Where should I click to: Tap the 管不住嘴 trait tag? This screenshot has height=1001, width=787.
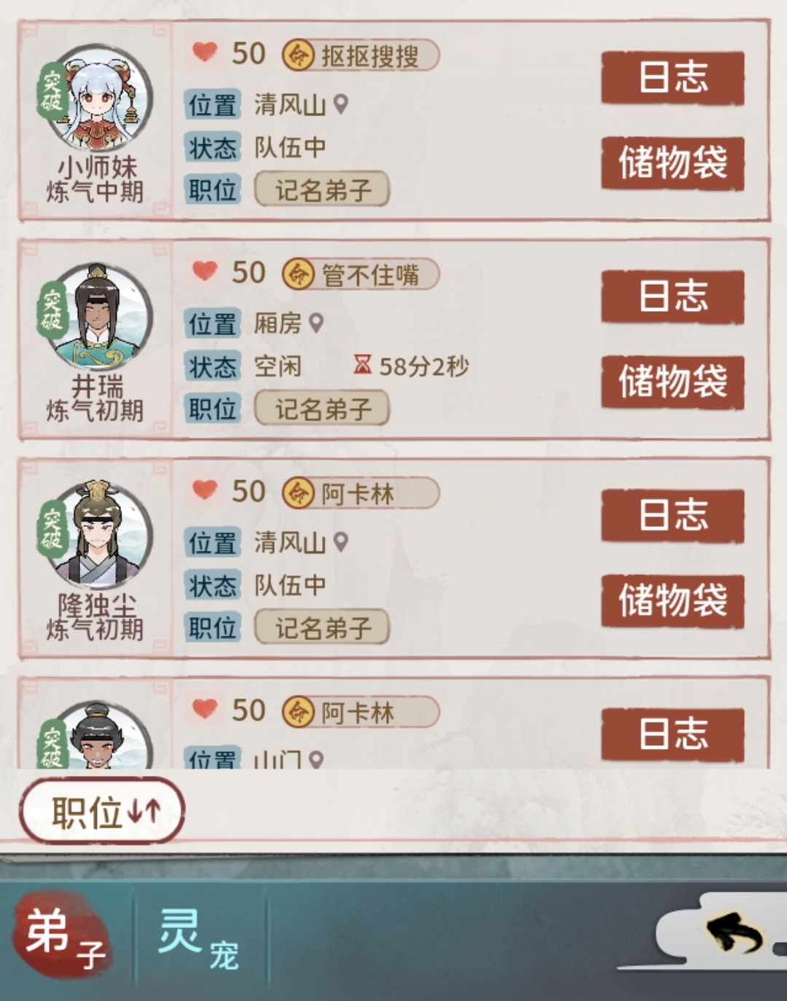point(361,275)
